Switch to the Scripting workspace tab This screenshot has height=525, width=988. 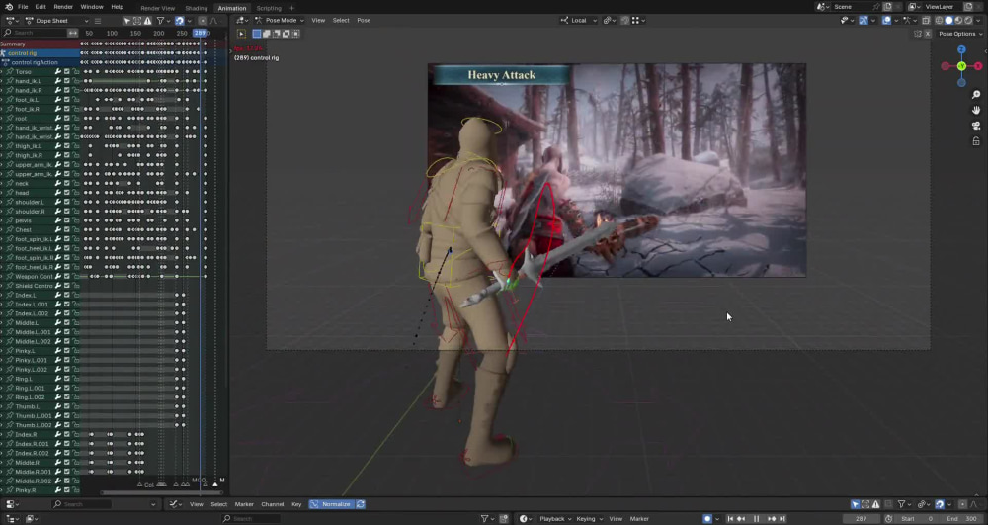[269, 8]
